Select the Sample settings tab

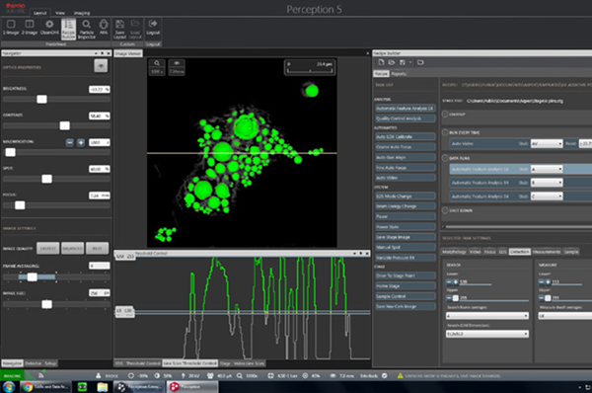click(x=571, y=252)
